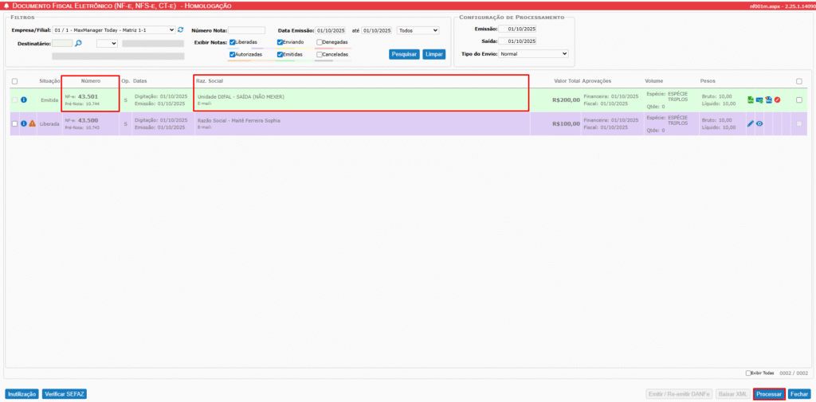The image size is (816, 402).
Task: Click the Destinatário search magnifier icon
Action: [x=79, y=44]
